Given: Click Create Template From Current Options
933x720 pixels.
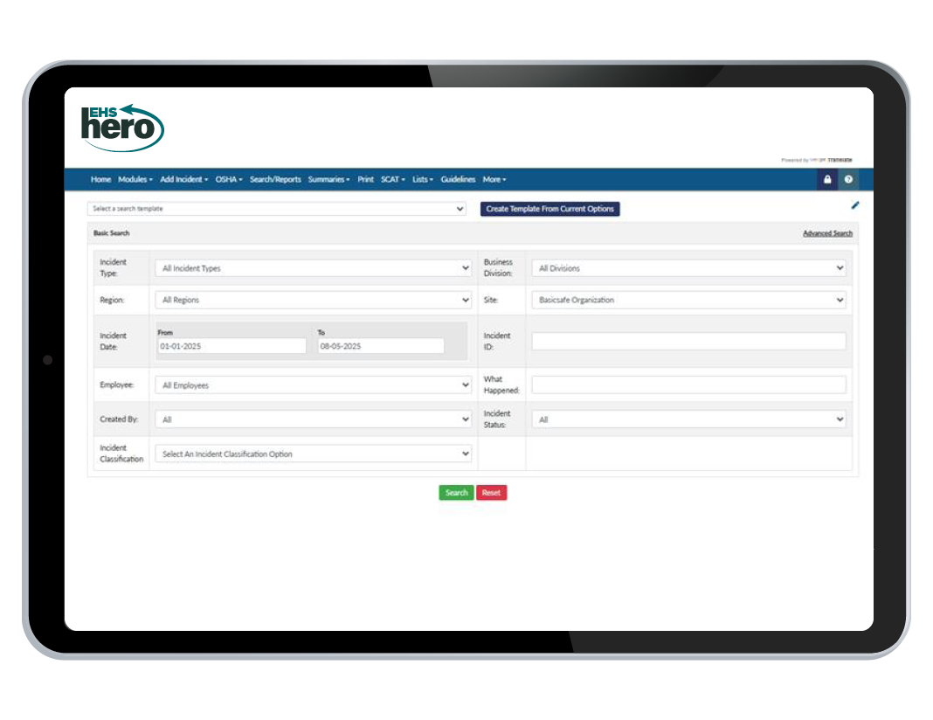Looking at the screenshot, I should (x=549, y=209).
